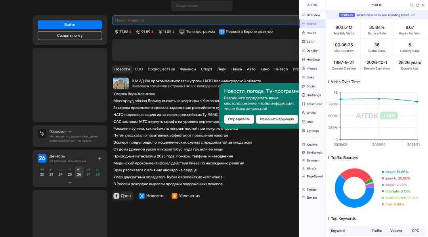
Task: Click the Первый в Европе реактор icon
Action: coord(222,32)
